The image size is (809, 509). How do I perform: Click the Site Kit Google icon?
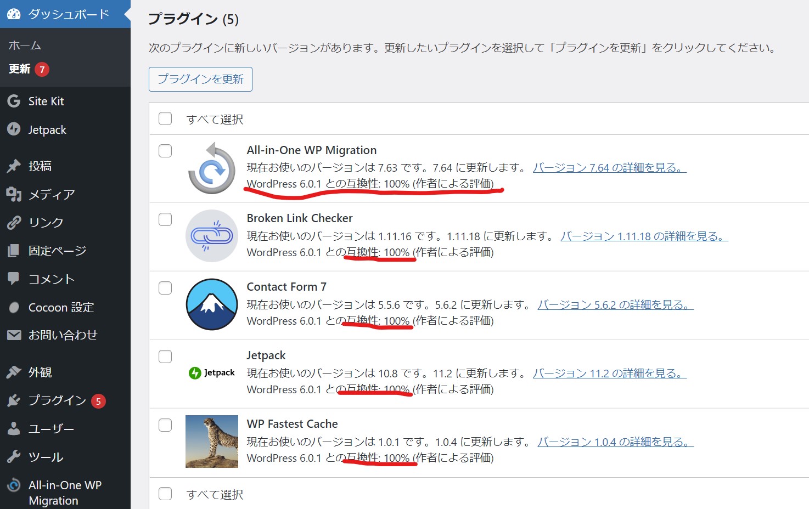pos(14,101)
